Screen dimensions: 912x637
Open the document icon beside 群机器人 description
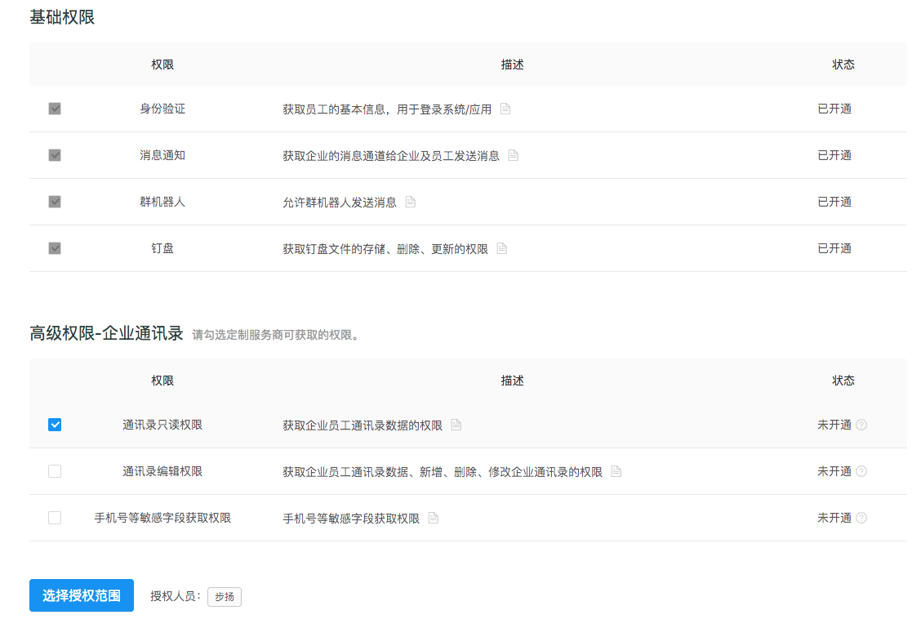[410, 202]
